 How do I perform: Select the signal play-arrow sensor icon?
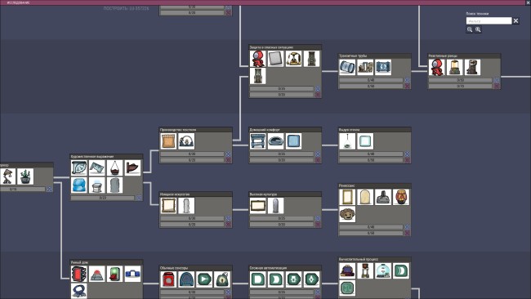pyautogui.click(x=204, y=279)
